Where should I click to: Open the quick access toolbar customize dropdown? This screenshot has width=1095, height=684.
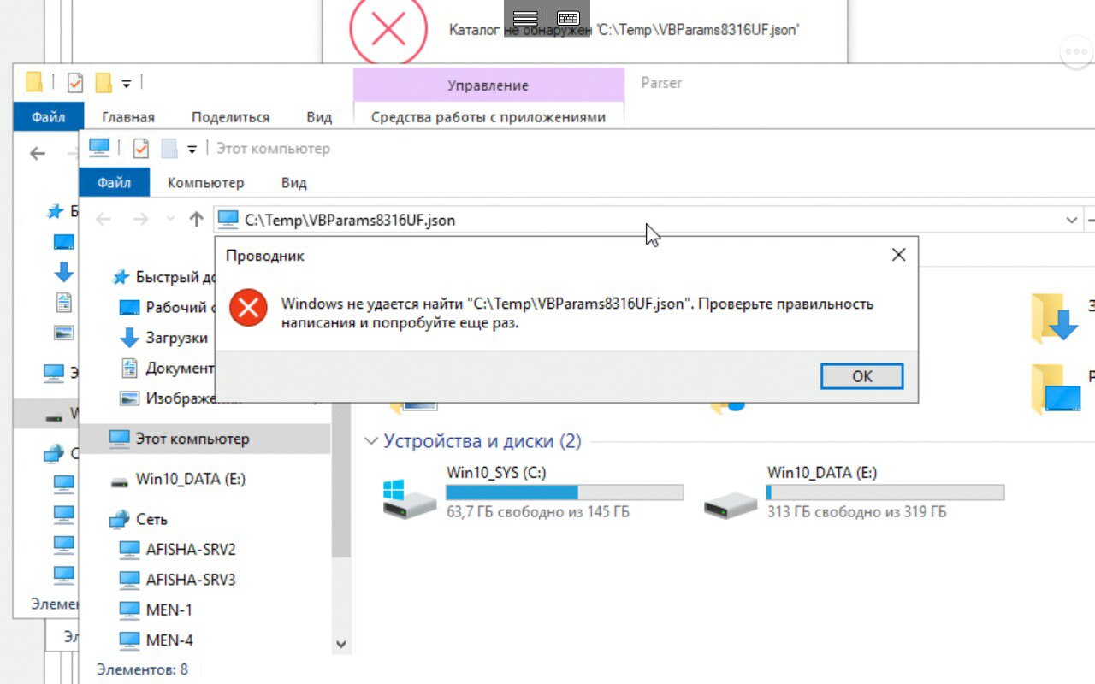(192, 150)
